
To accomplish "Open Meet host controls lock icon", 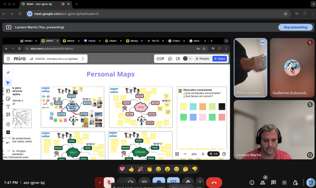I will click(295, 183).
